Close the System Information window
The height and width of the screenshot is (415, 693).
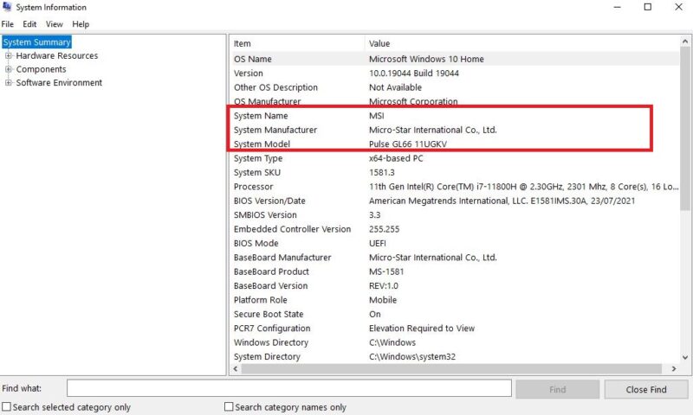pos(678,7)
